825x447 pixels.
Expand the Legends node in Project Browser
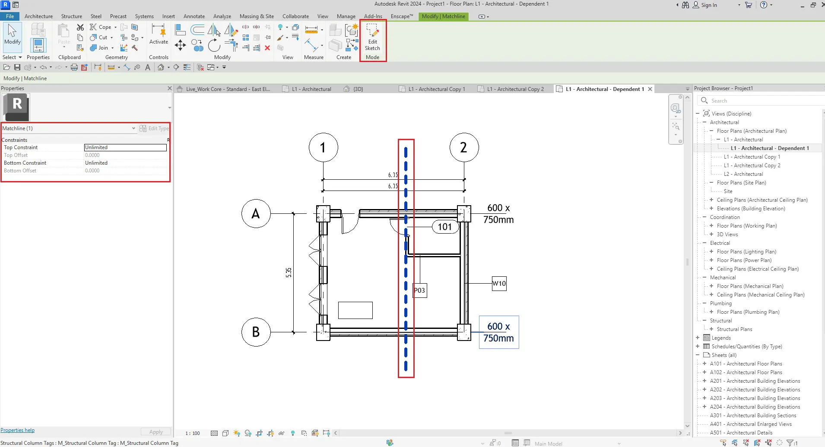698,338
